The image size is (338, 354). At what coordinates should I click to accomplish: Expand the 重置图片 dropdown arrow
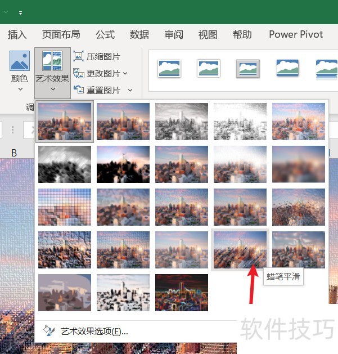pyautogui.click(x=130, y=90)
